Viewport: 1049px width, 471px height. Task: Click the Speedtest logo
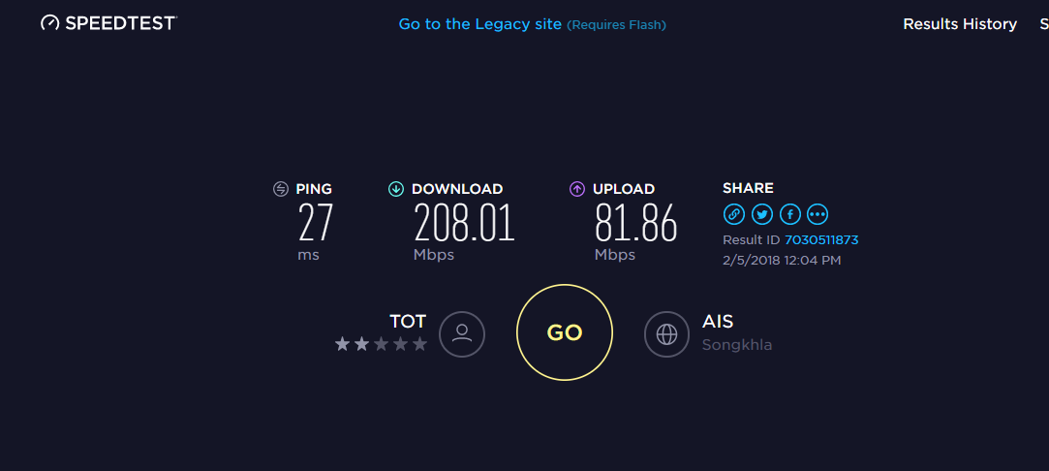[x=108, y=23]
